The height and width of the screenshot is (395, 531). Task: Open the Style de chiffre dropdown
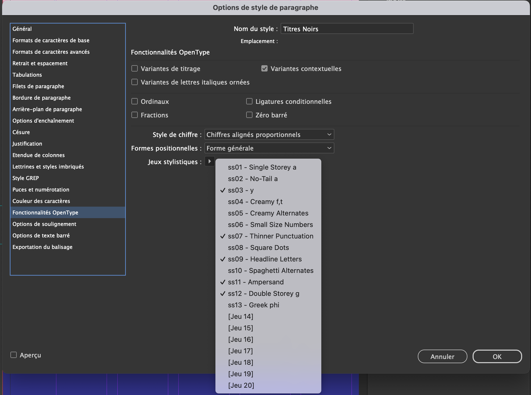pyautogui.click(x=269, y=135)
